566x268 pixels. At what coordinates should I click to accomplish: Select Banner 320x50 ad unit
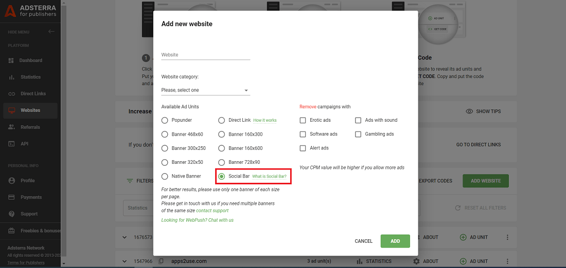coord(165,162)
